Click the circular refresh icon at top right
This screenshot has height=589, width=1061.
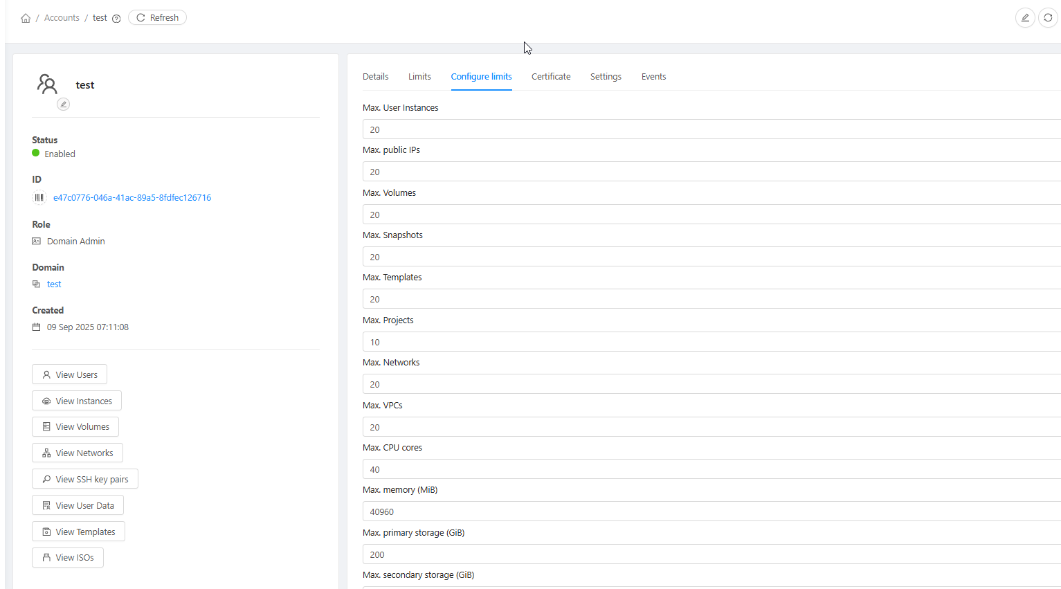tap(1048, 18)
